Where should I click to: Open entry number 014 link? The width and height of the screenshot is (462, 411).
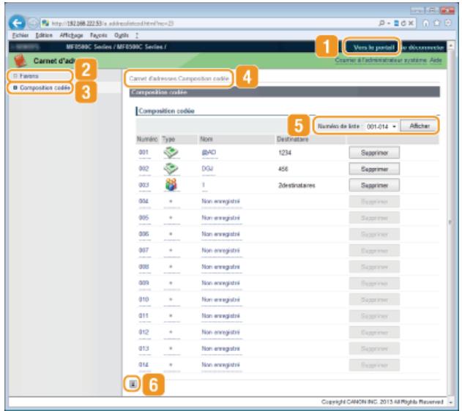(x=144, y=364)
